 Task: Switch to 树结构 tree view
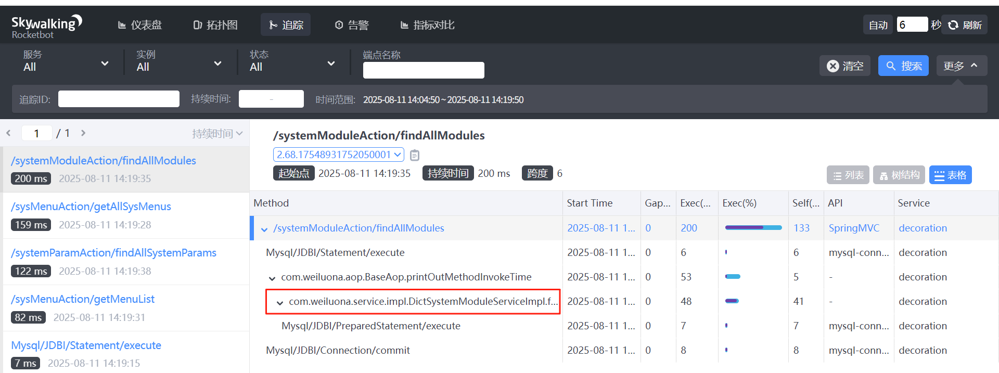point(900,175)
